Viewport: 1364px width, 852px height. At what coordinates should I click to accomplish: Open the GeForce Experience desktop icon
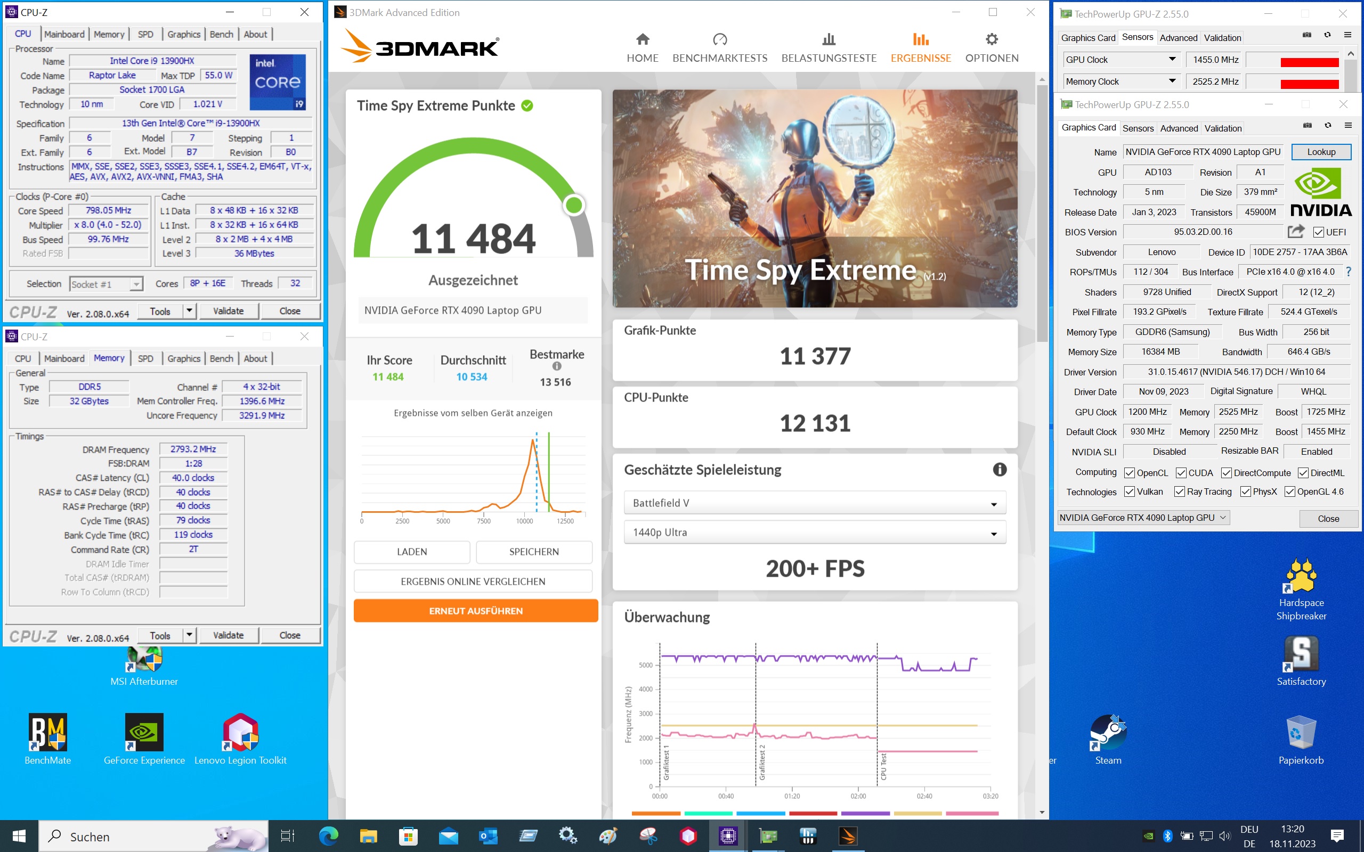click(144, 739)
